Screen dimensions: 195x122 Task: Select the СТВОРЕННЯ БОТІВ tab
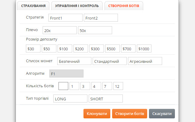(124, 6)
